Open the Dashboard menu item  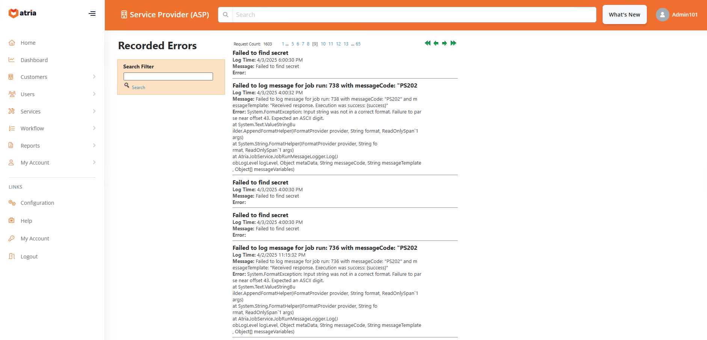[34, 60]
